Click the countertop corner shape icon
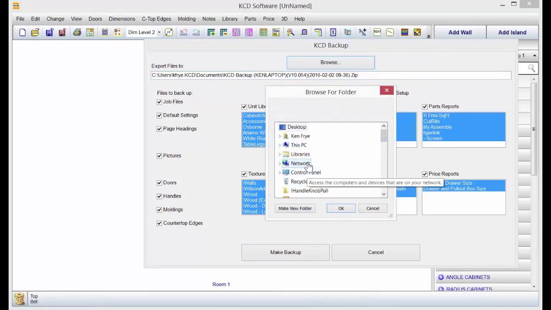 point(318,32)
